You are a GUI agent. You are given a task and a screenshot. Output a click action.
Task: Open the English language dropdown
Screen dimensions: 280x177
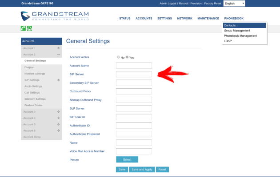(234, 4)
